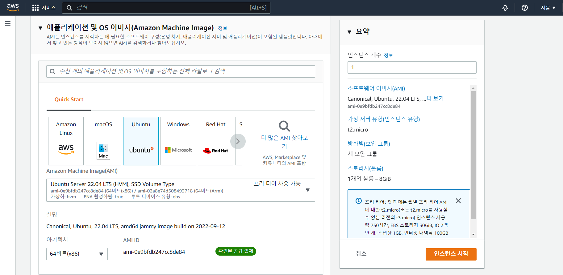
Task: Click the 인스턴스 시작 launch button
Action: click(451, 254)
